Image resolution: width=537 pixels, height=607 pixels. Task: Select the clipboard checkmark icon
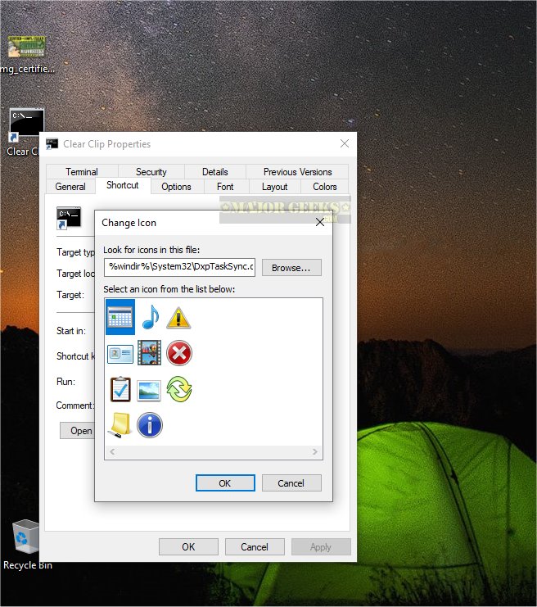click(120, 389)
